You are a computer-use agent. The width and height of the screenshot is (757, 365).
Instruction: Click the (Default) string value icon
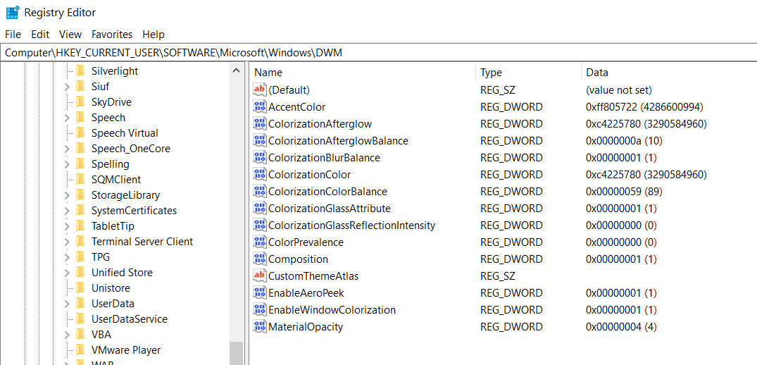pyautogui.click(x=260, y=90)
